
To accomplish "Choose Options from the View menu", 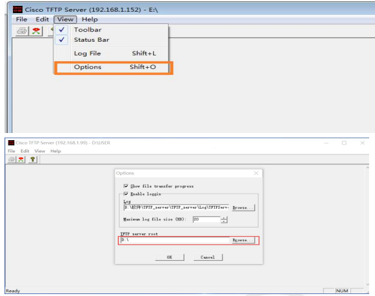I will [111, 67].
